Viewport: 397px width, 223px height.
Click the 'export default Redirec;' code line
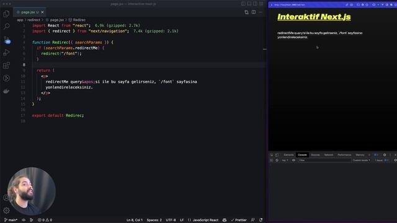(58, 115)
